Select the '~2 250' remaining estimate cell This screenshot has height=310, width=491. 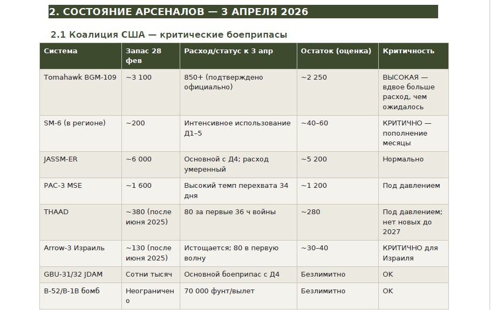tap(313, 77)
